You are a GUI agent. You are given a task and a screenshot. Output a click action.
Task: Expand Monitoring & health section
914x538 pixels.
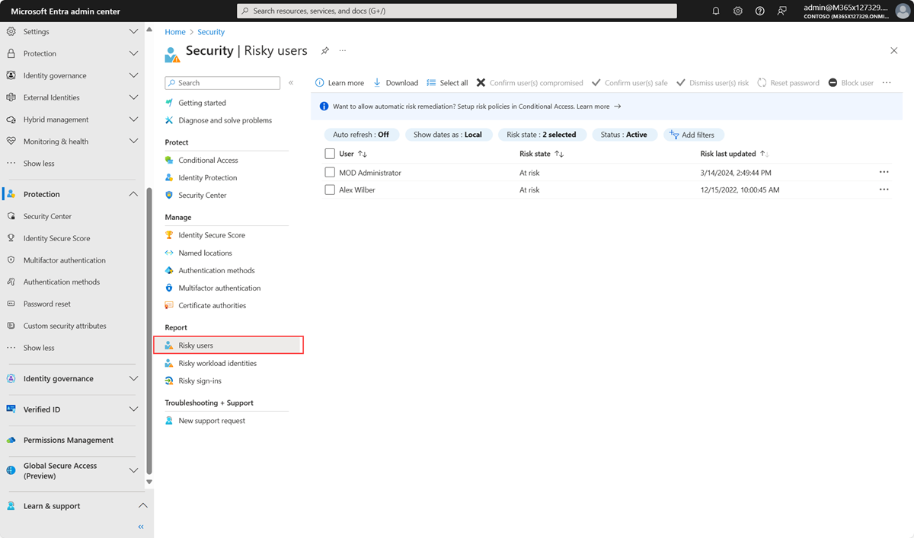point(133,142)
